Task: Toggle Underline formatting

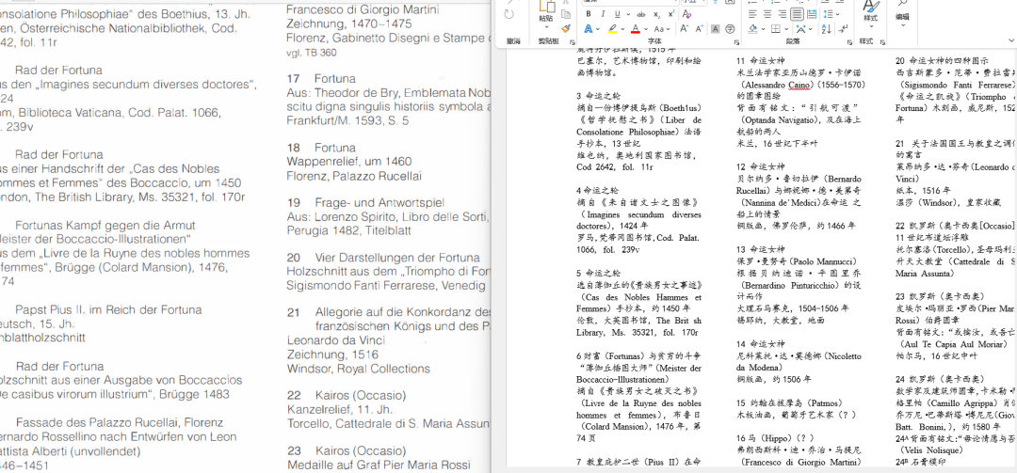Action: tap(618, 14)
